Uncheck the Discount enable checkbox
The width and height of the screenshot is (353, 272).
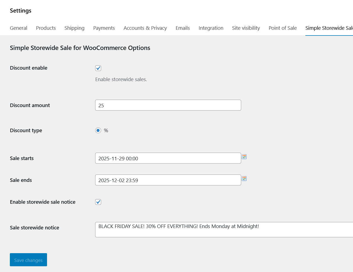98,68
